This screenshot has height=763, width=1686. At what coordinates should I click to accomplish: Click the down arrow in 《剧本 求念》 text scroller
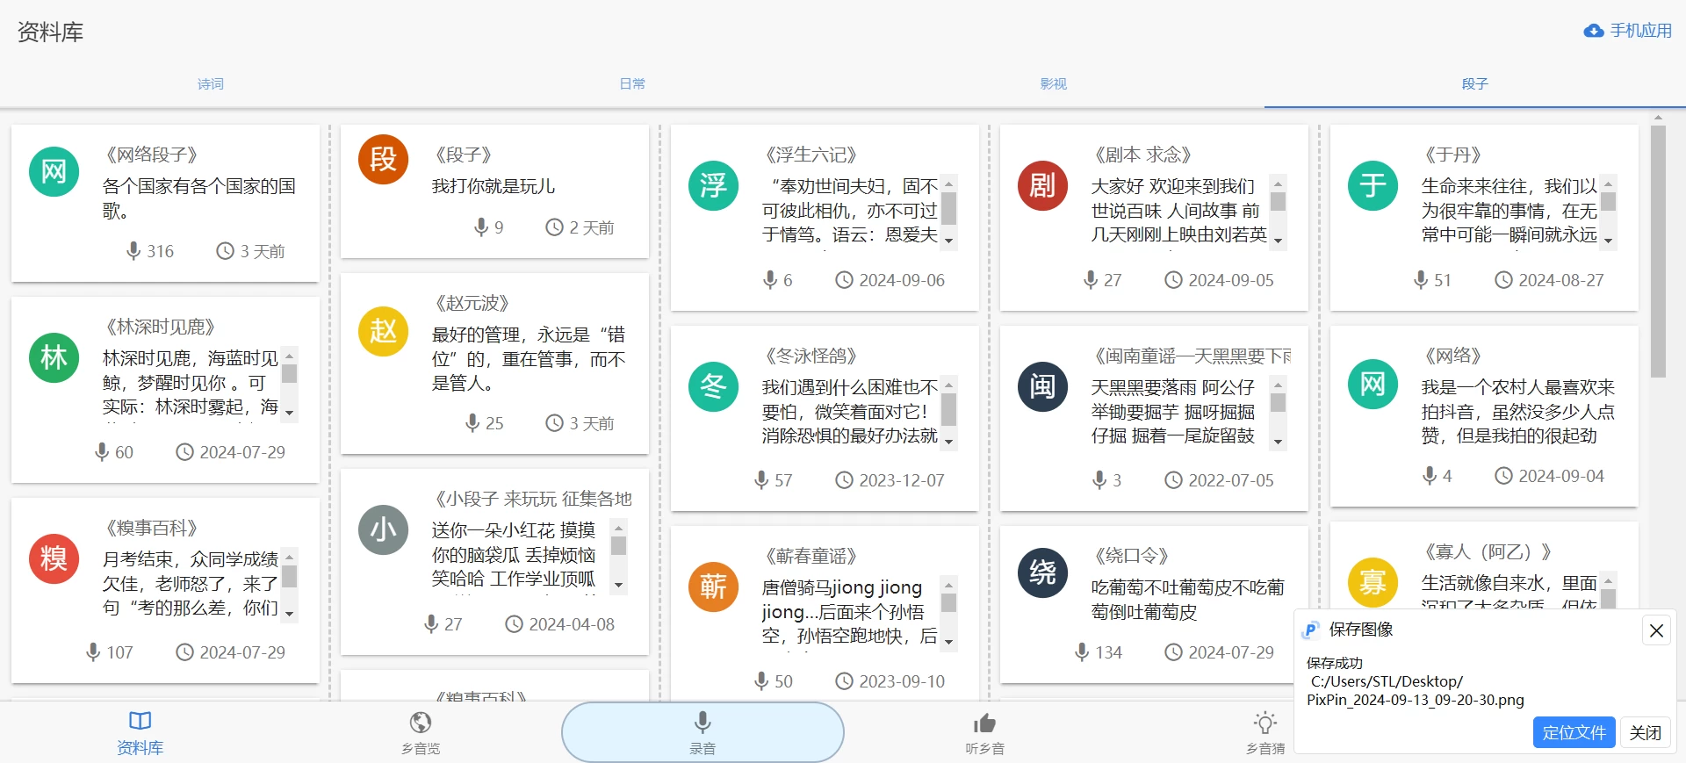1279,241
